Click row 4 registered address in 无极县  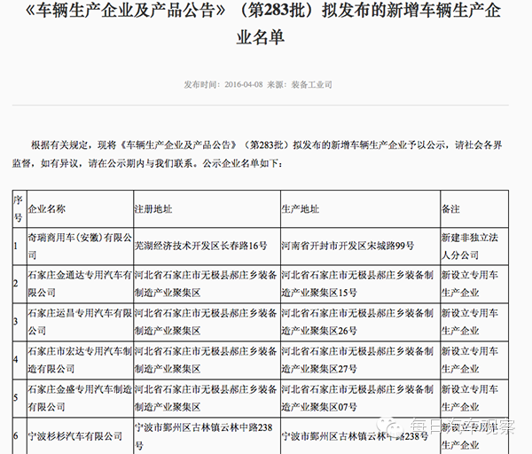(206, 360)
